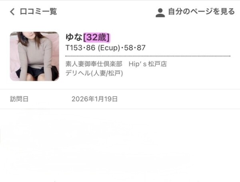Select the 58・87 waist-hip numbers

pos(135,47)
